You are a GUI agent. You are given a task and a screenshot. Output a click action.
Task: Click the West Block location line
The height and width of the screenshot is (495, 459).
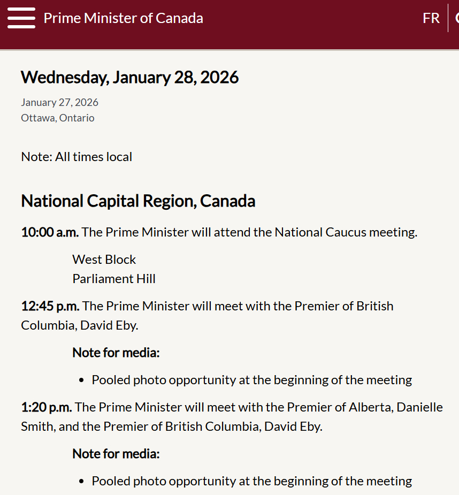pyautogui.click(x=104, y=260)
